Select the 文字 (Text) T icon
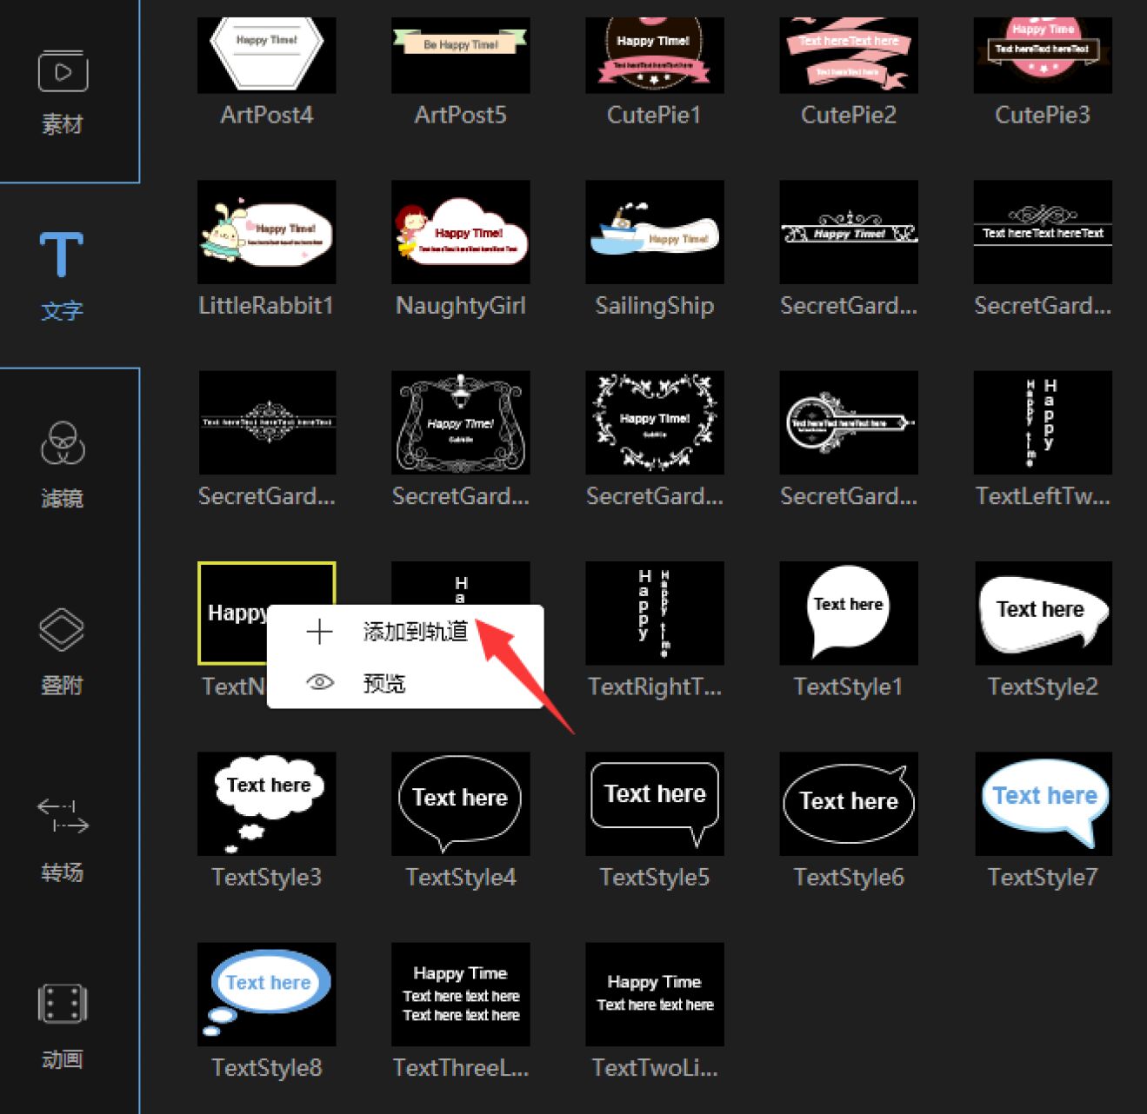This screenshot has height=1114, width=1147. 62,255
